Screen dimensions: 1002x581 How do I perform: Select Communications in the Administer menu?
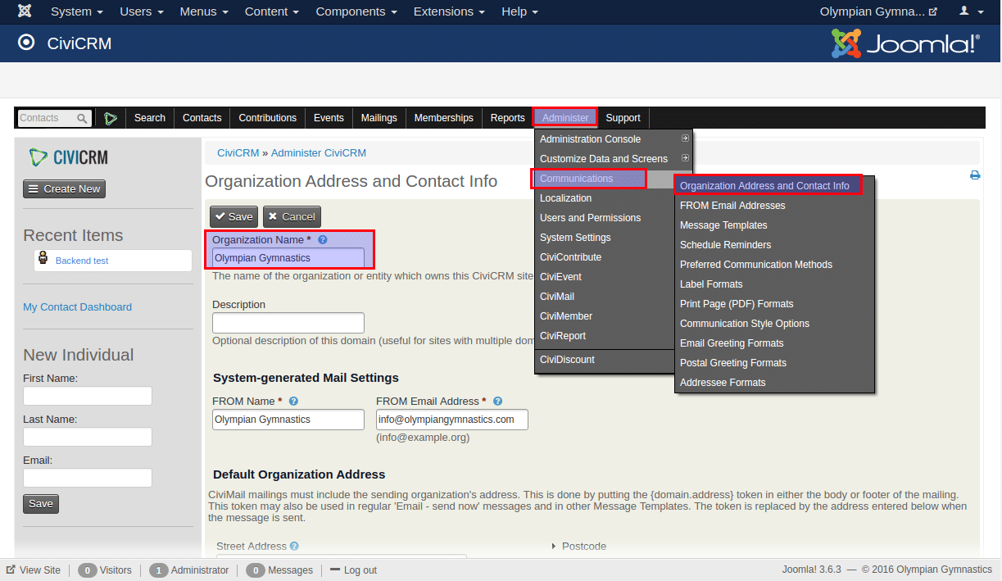click(589, 179)
